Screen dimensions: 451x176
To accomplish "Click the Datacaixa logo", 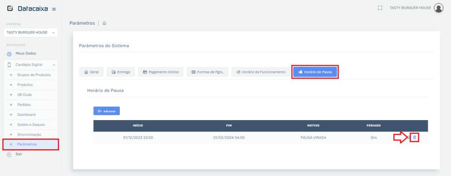I will [x=27, y=9].
